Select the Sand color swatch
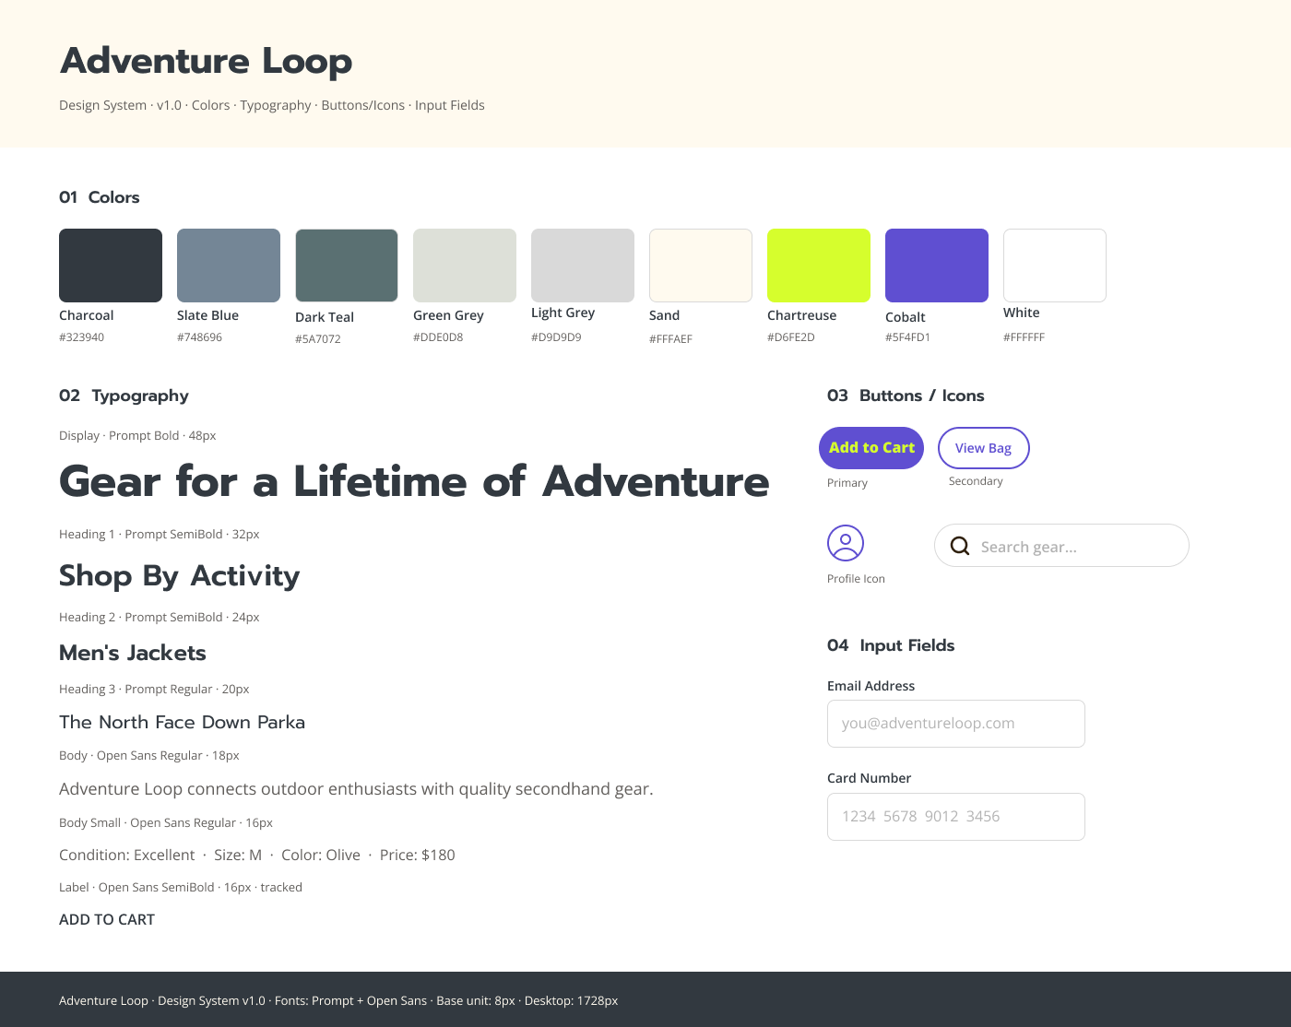The image size is (1291, 1027). pyautogui.click(x=700, y=265)
